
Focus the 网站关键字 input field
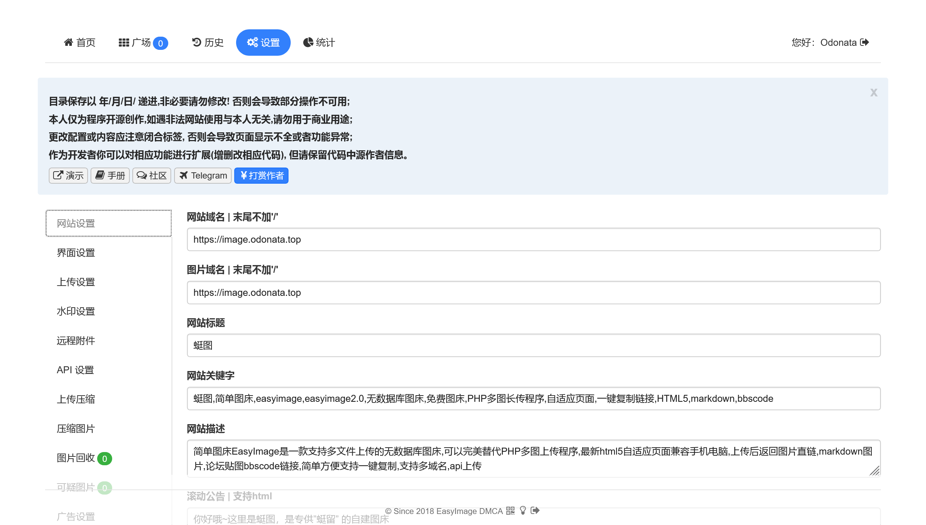pos(534,399)
